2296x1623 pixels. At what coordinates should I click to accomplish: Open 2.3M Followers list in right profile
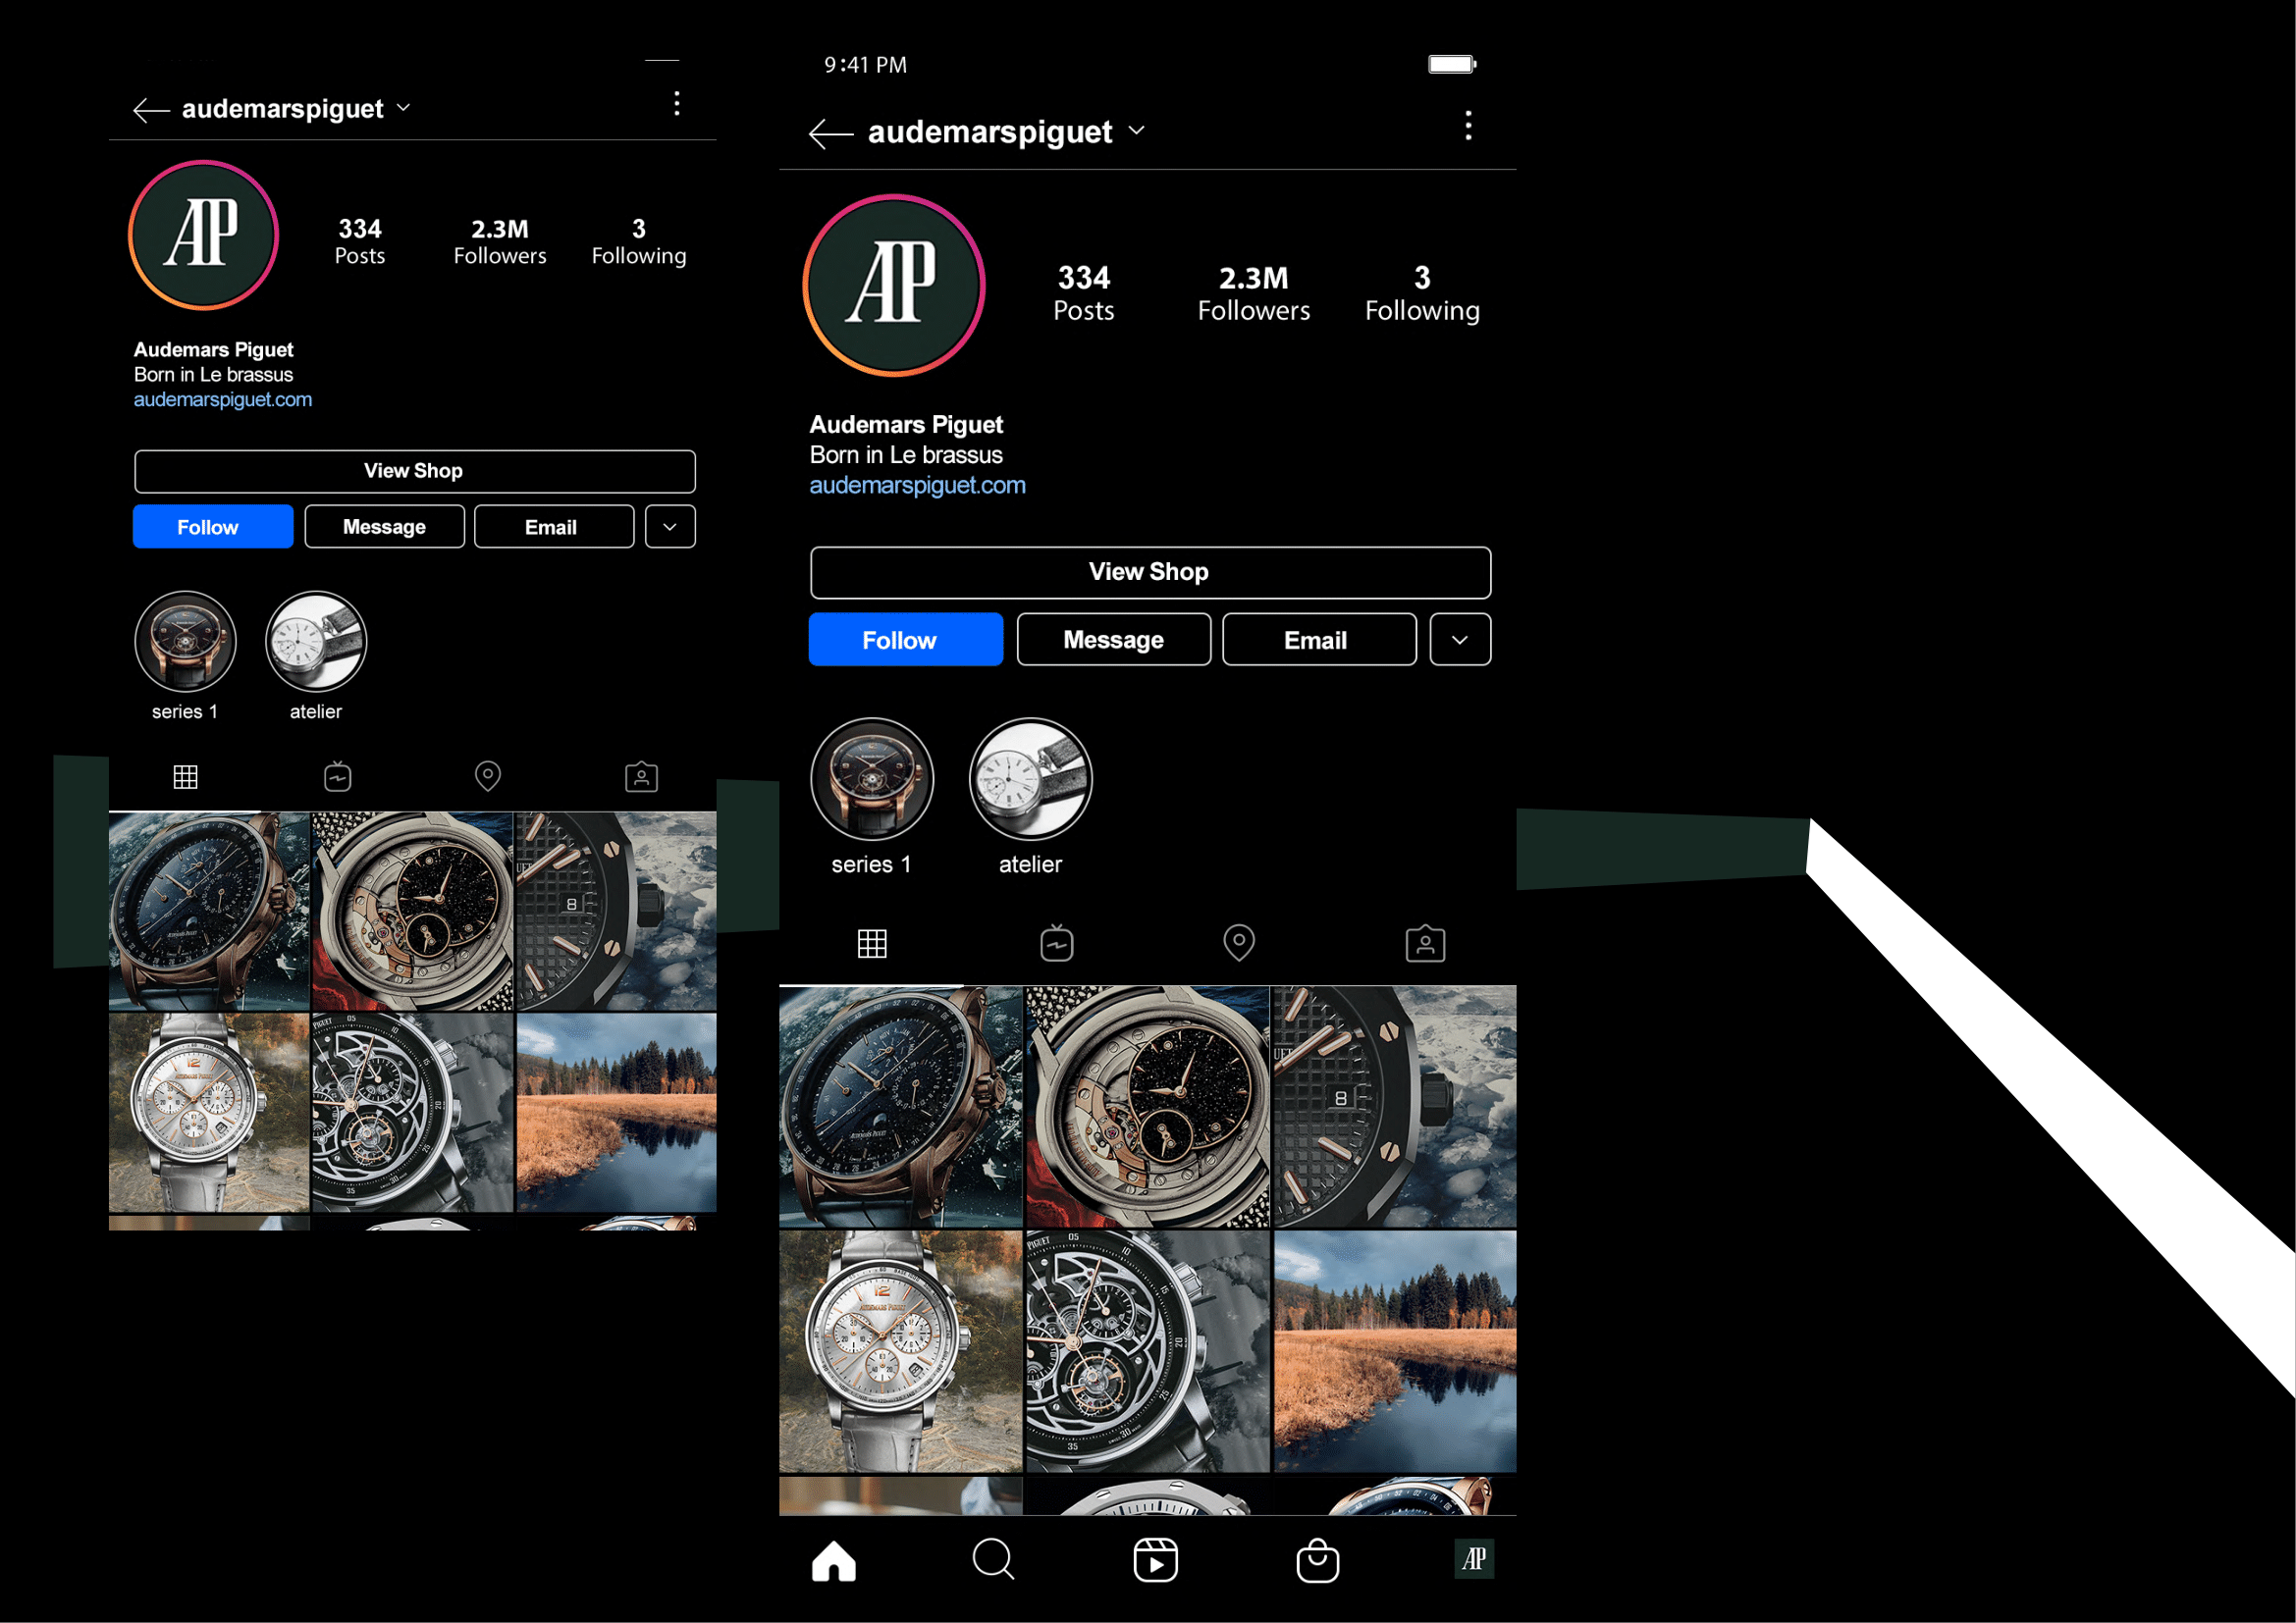(1254, 292)
